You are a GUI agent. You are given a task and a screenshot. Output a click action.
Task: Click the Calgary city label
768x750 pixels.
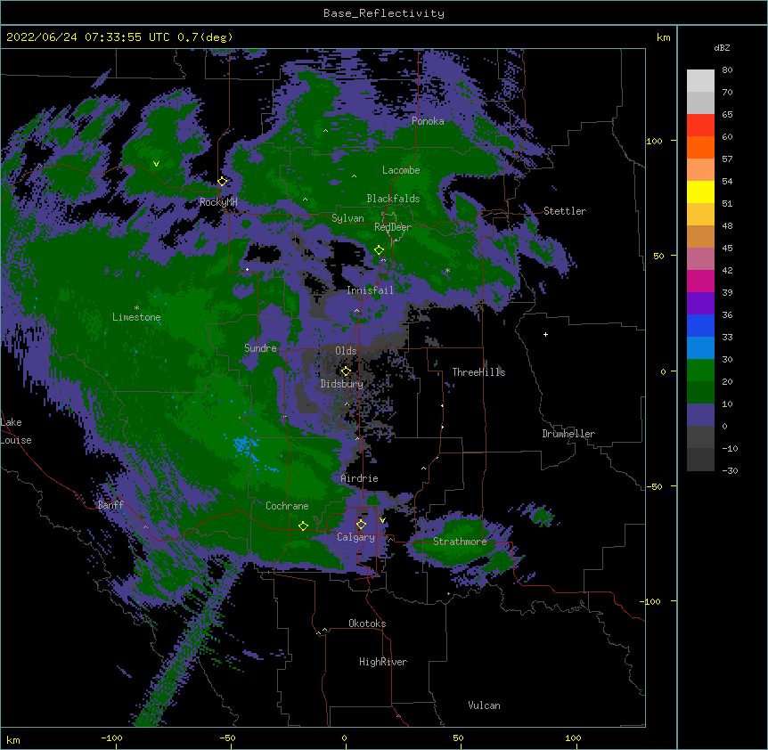click(355, 537)
